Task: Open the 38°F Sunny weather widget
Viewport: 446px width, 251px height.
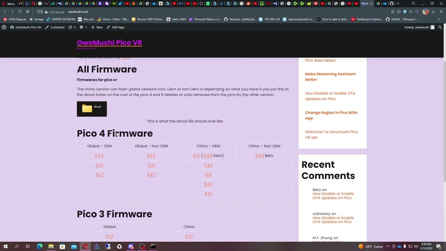Action: [x=371, y=246]
